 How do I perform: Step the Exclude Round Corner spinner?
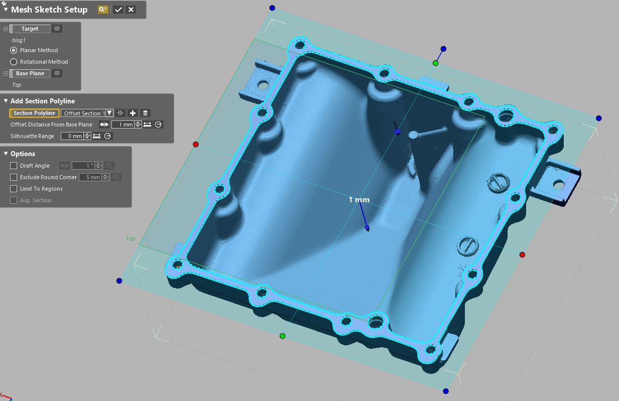click(x=106, y=177)
